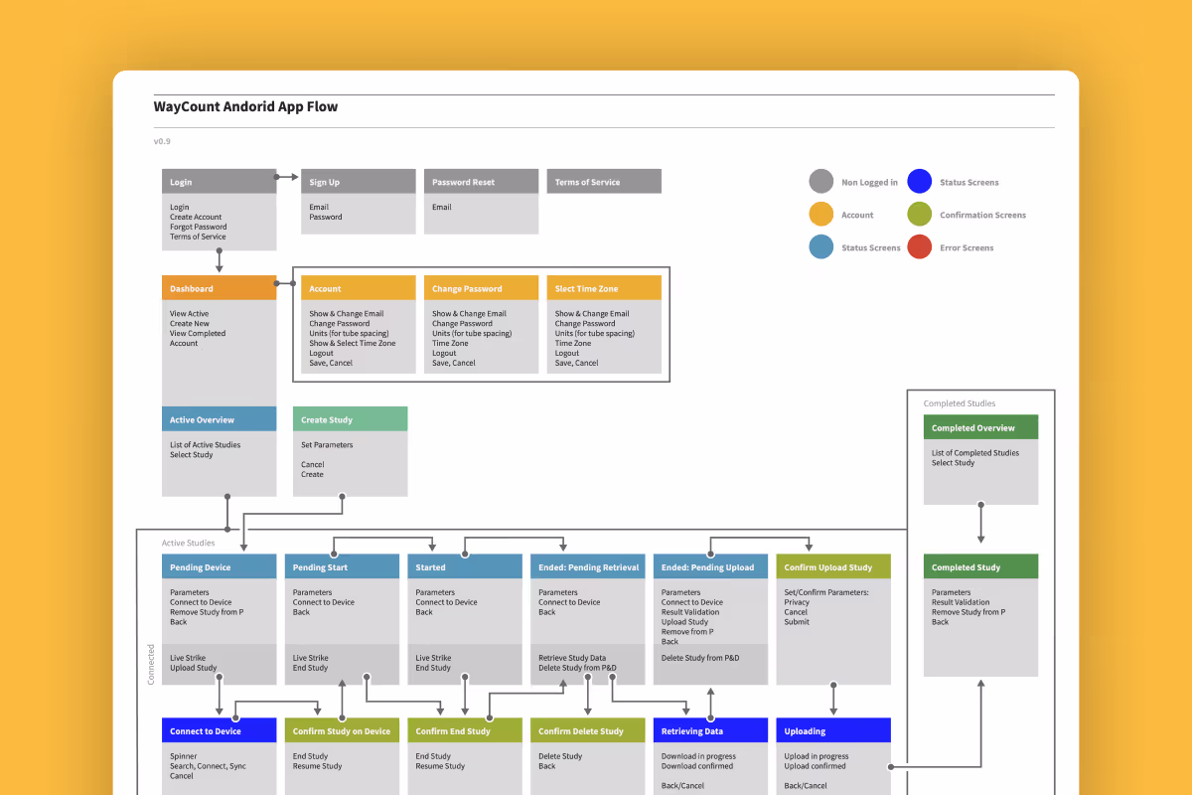Select the Started header box
1192x795 pixels.
pos(465,566)
